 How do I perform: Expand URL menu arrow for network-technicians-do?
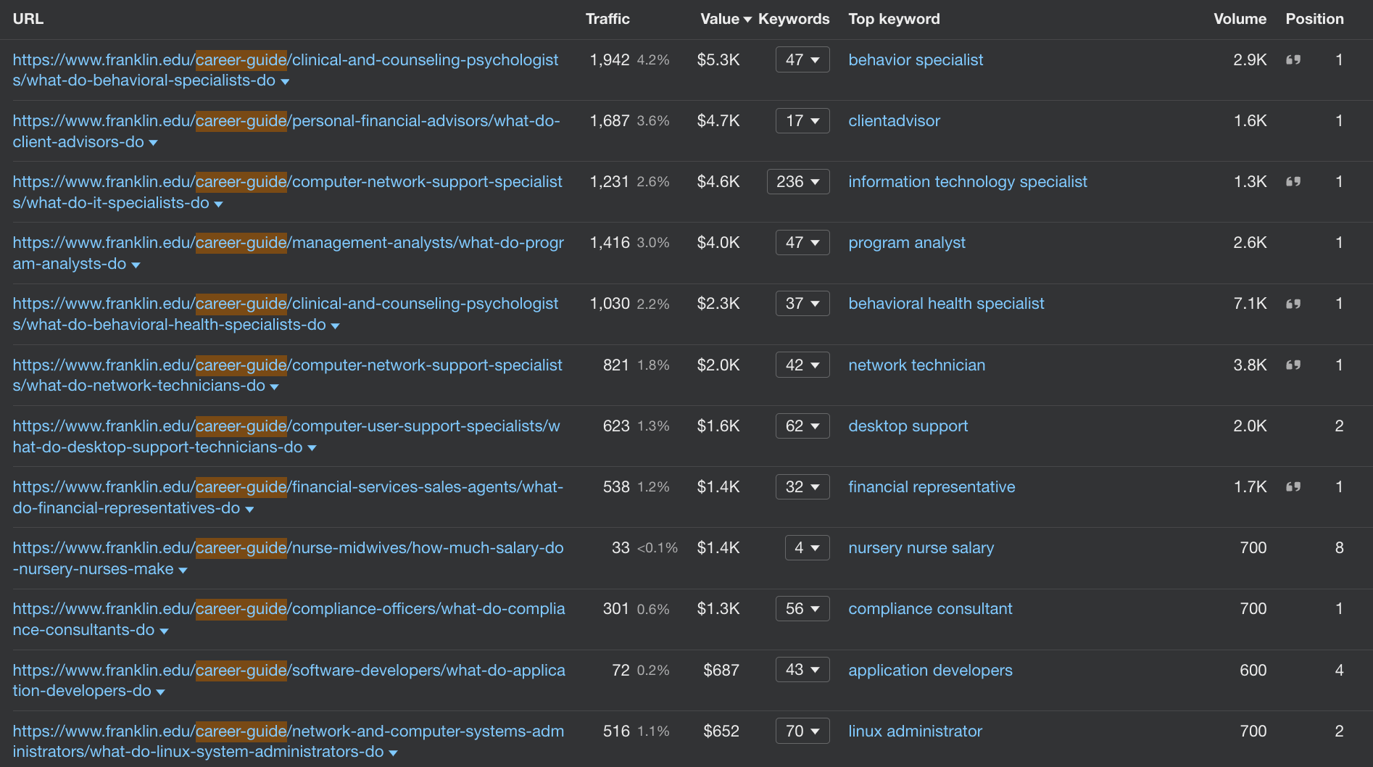coord(274,387)
